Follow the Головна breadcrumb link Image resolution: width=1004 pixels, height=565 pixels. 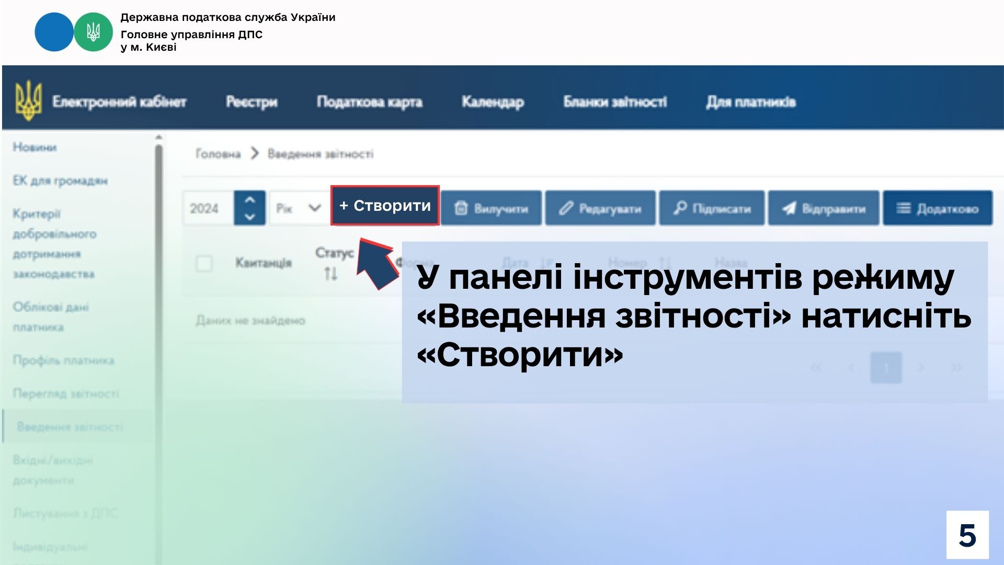218,153
